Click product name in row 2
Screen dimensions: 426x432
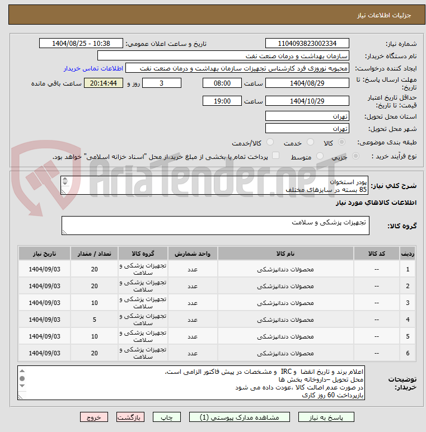(x=285, y=286)
